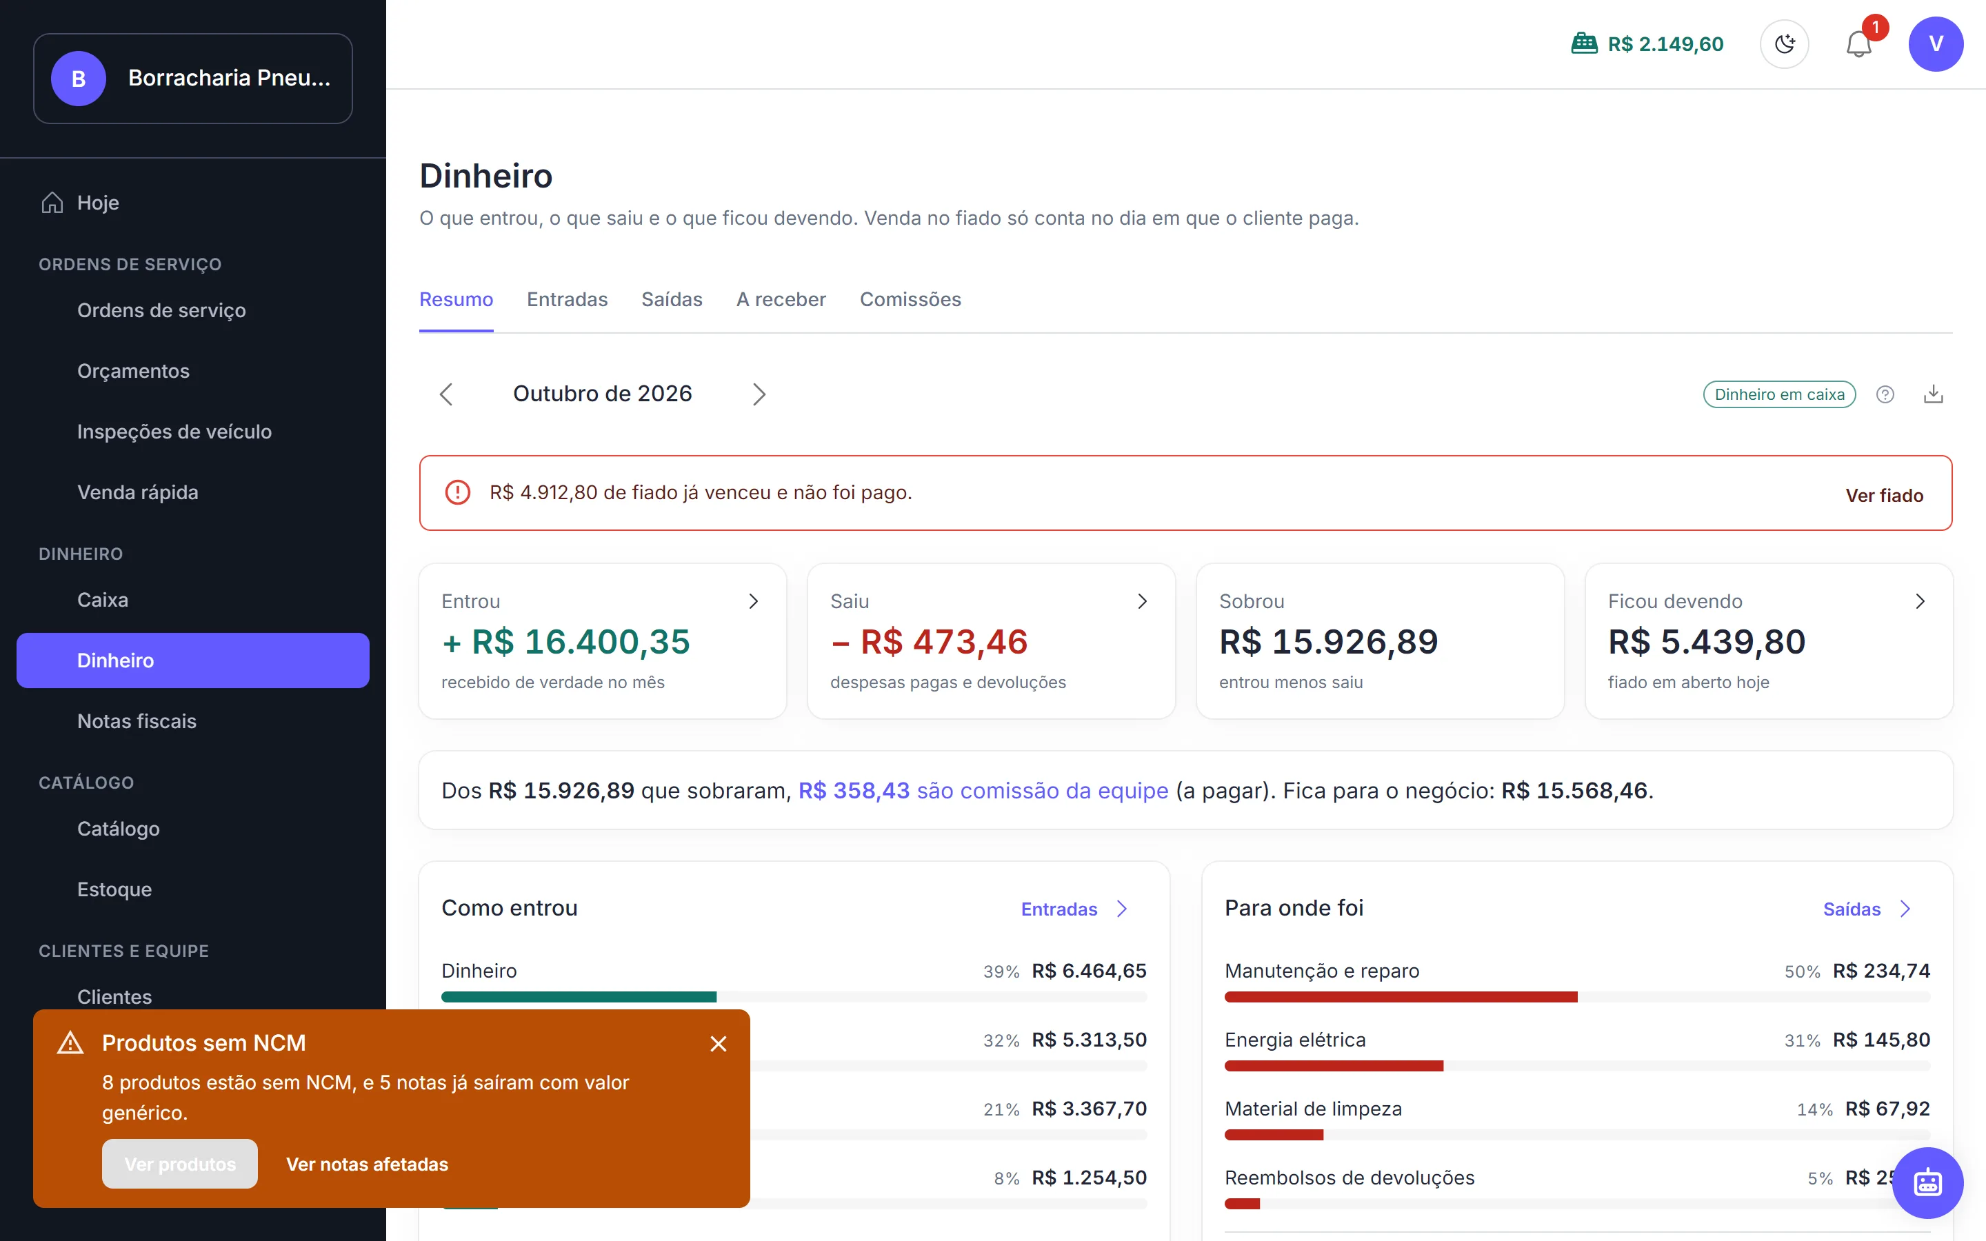Click the Outubro de 2026 month label

tap(603, 394)
